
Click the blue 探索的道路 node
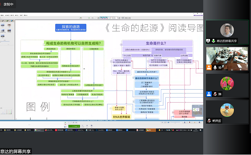[x=71, y=28]
